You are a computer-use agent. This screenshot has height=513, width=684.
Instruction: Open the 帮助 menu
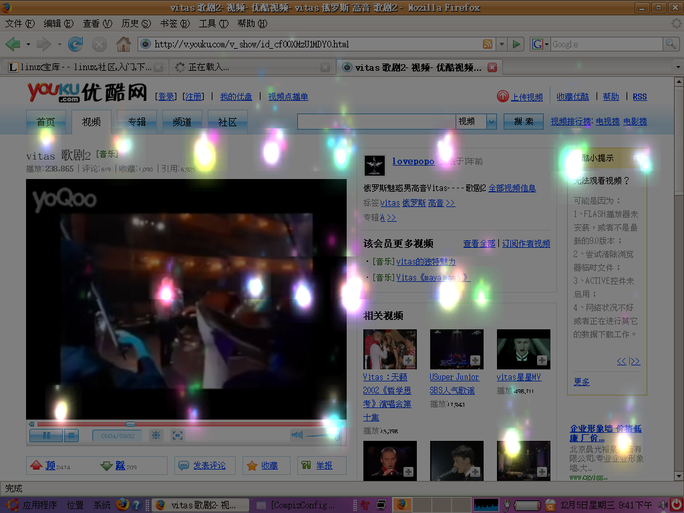(252, 23)
